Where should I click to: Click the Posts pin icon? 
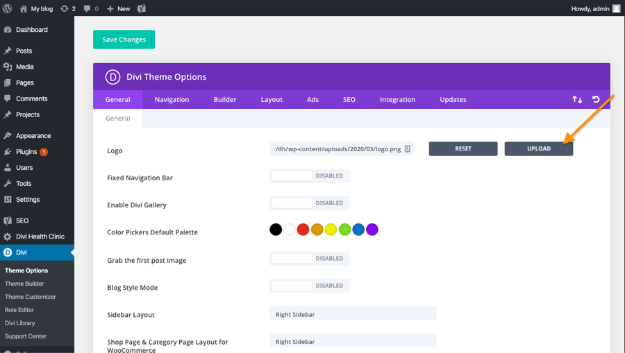[8, 51]
